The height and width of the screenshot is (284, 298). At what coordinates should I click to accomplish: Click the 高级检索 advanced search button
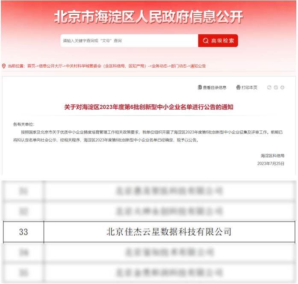218,41
